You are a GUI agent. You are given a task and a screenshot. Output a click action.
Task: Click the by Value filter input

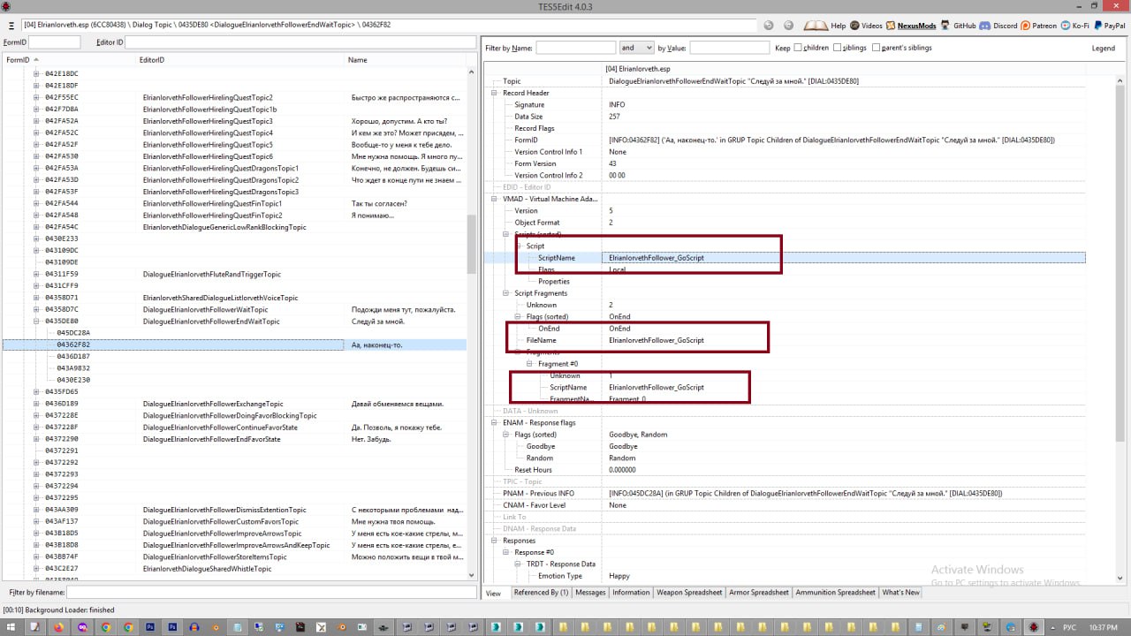tap(729, 48)
